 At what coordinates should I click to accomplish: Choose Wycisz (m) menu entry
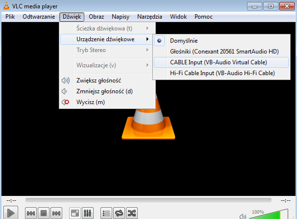(107, 102)
